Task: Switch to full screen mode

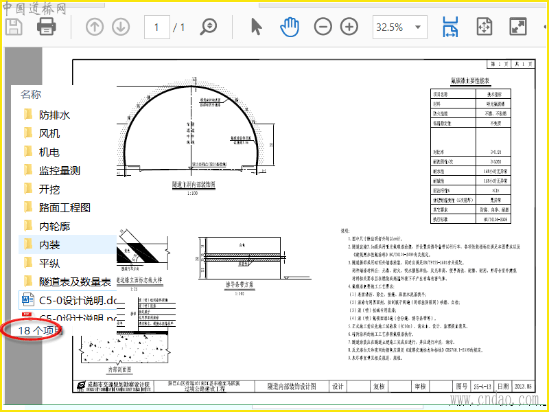Action: pos(517,27)
